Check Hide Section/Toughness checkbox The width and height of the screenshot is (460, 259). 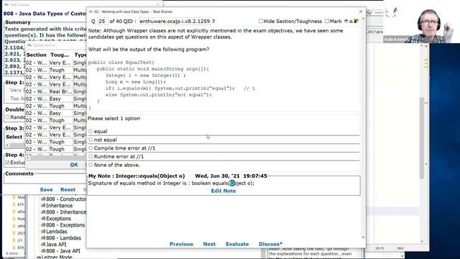pos(261,21)
